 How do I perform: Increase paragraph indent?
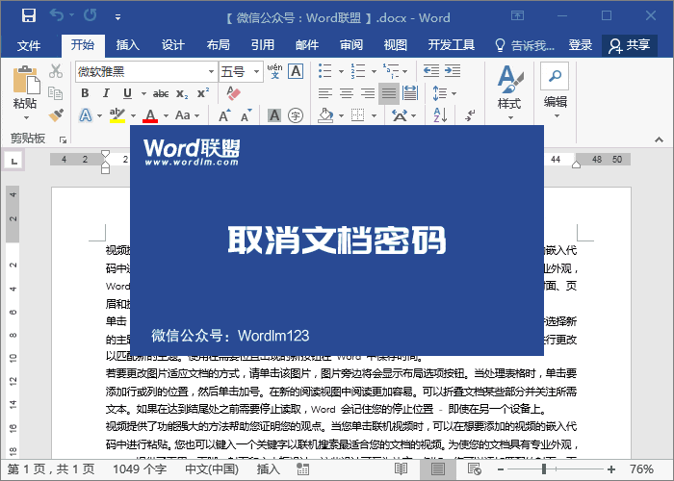tap(453, 71)
